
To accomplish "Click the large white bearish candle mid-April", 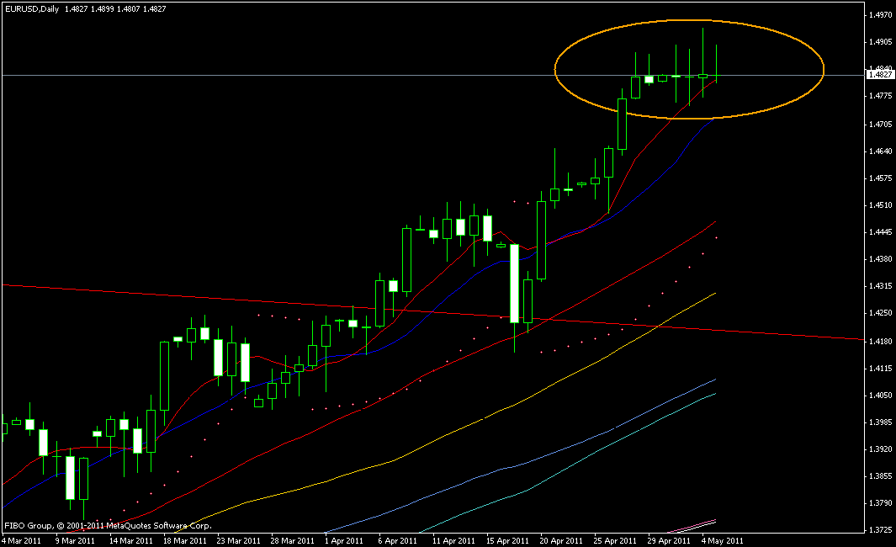I will pos(514,283).
